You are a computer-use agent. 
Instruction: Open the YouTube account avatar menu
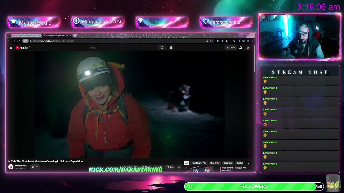248,48
